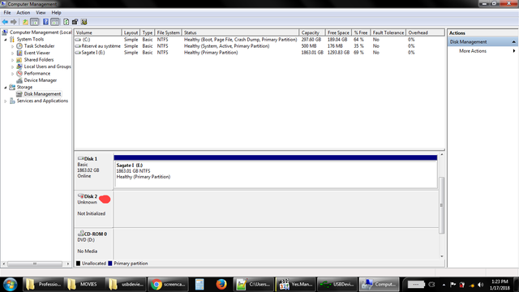
Task: Open the Action menu
Action: point(24,13)
